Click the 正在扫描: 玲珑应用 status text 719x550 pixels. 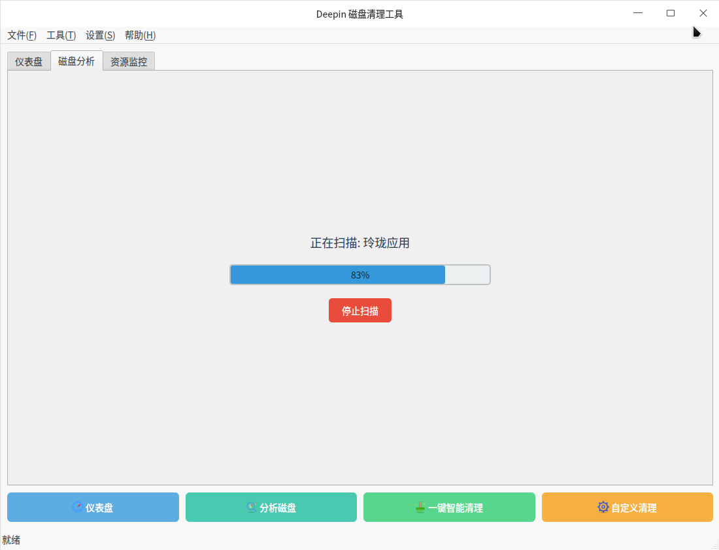tap(360, 243)
